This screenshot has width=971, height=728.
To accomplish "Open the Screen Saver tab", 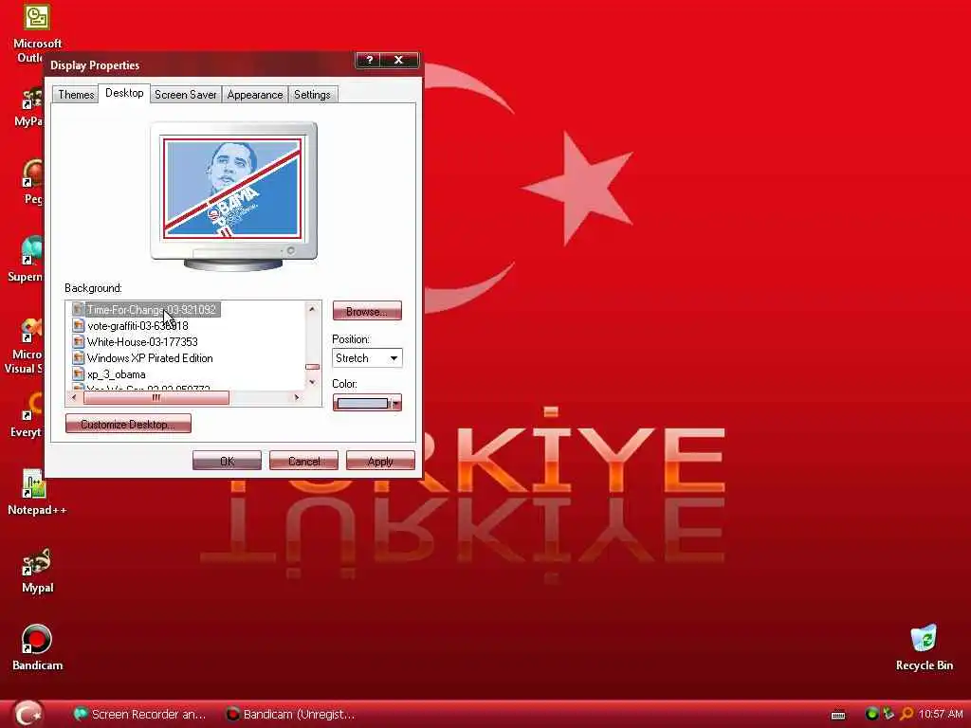I will [x=185, y=95].
